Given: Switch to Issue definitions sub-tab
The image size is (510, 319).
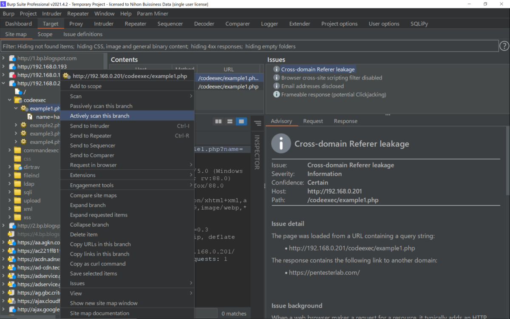Looking at the screenshot, I should [83, 34].
